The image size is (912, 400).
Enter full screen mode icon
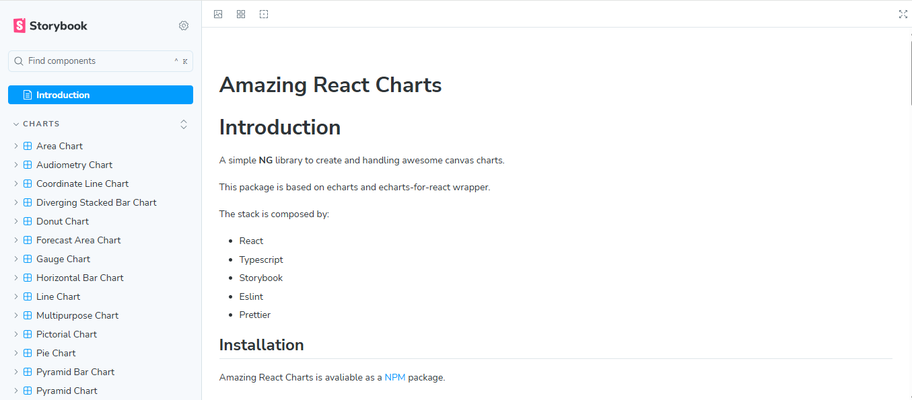coord(903,14)
